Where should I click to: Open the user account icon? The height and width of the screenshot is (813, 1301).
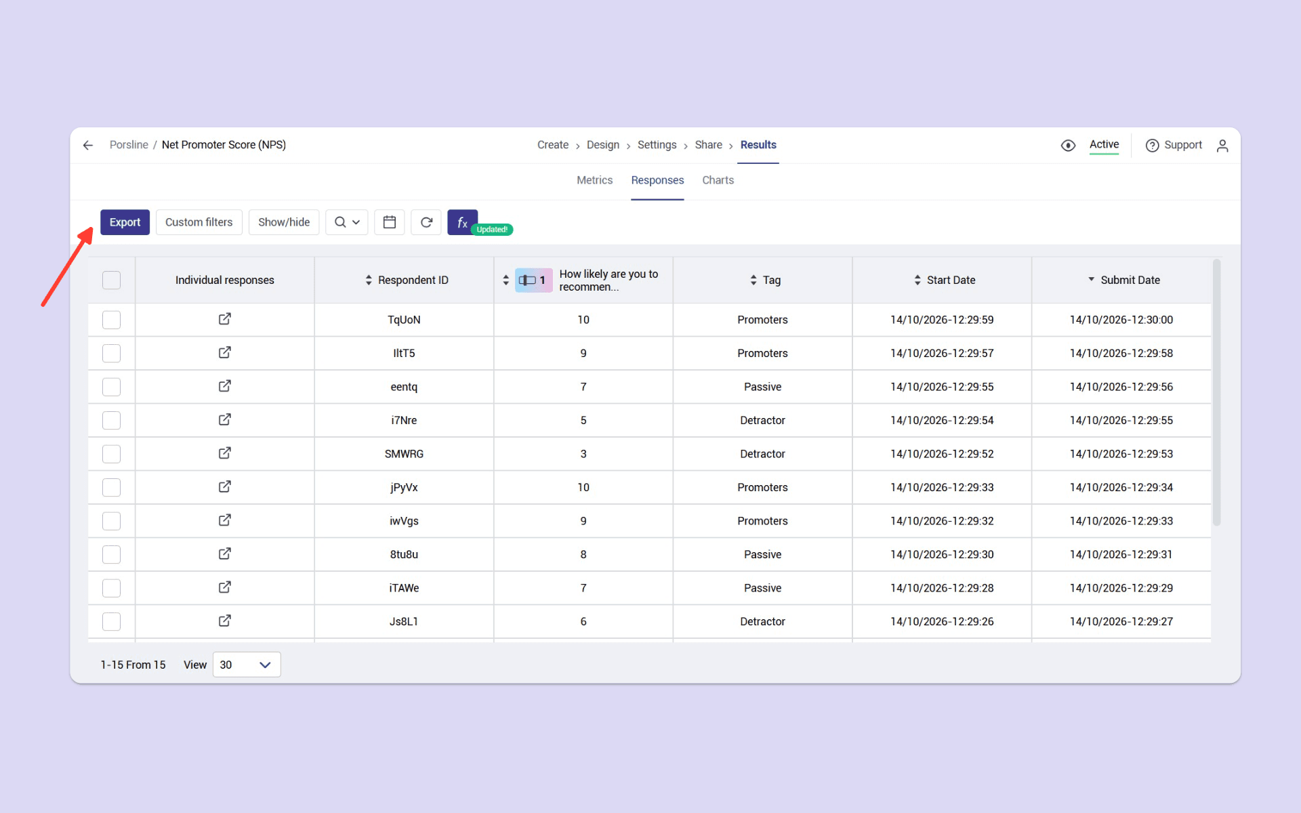(1222, 145)
